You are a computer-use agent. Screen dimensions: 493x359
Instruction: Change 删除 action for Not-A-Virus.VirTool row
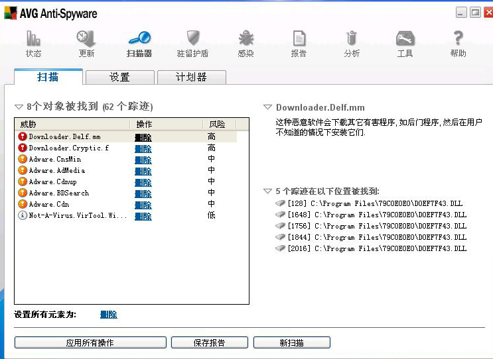click(143, 217)
